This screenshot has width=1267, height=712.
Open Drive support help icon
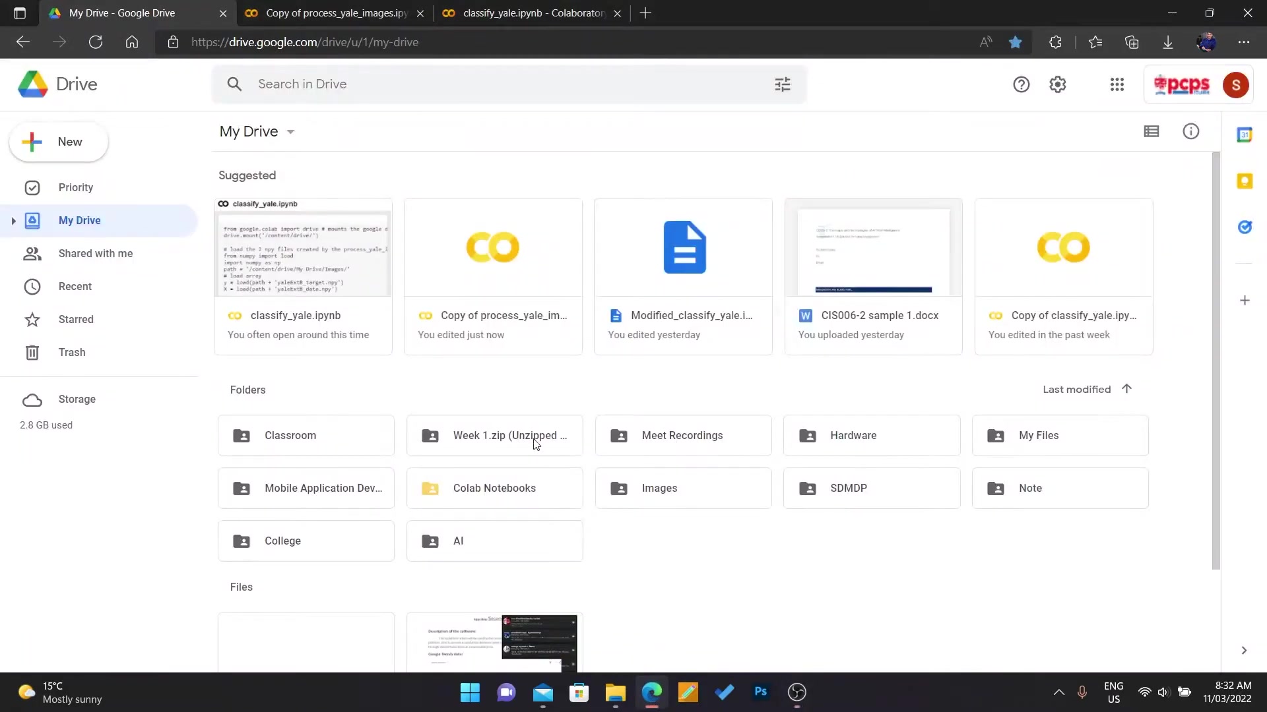click(x=1021, y=84)
